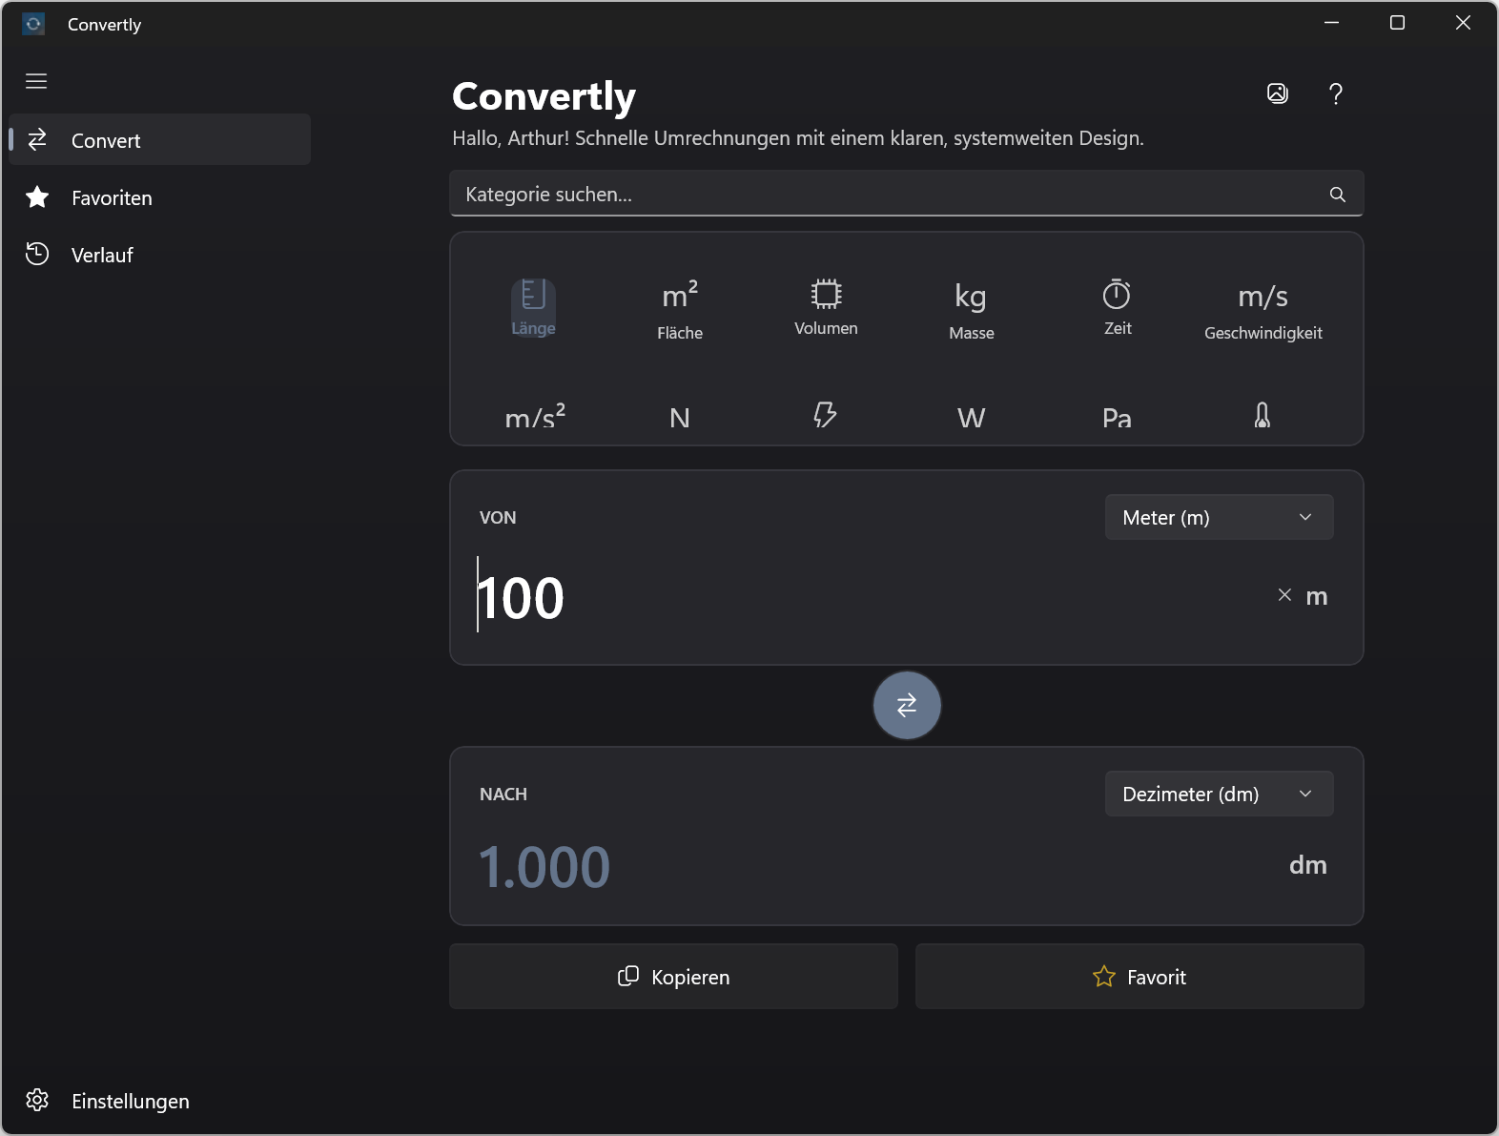
Task: Select the Geschwindigkeit category
Action: [1263, 310]
